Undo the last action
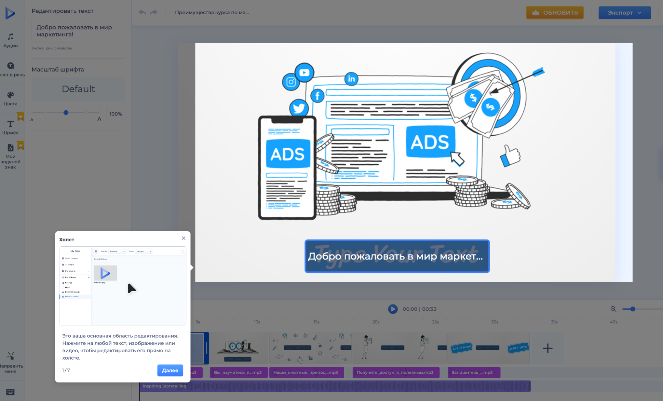663x401 pixels. coord(142,13)
